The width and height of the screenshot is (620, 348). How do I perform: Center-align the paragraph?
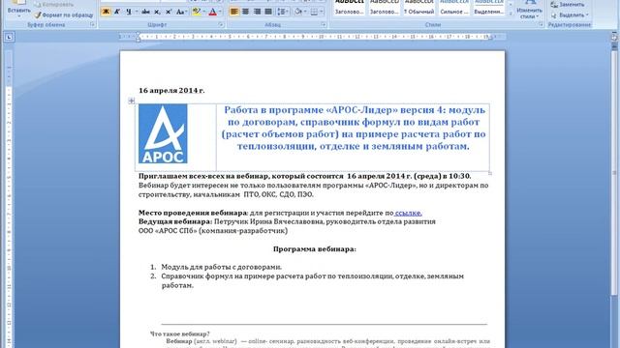pos(245,12)
